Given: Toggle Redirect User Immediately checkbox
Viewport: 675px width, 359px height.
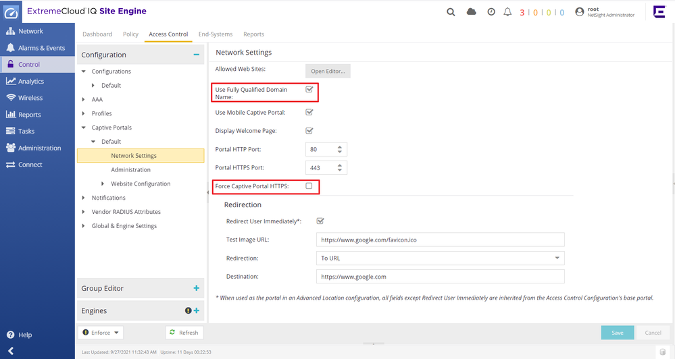Looking at the screenshot, I should pyautogui.click(x=320, y=221).
